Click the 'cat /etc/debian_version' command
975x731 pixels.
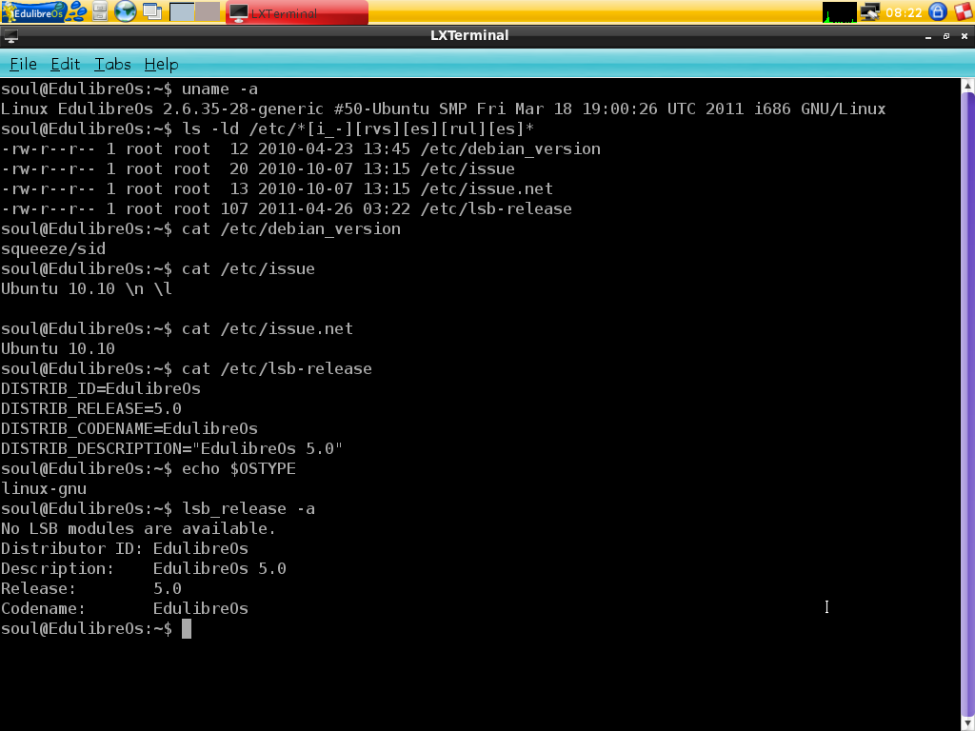291,228
